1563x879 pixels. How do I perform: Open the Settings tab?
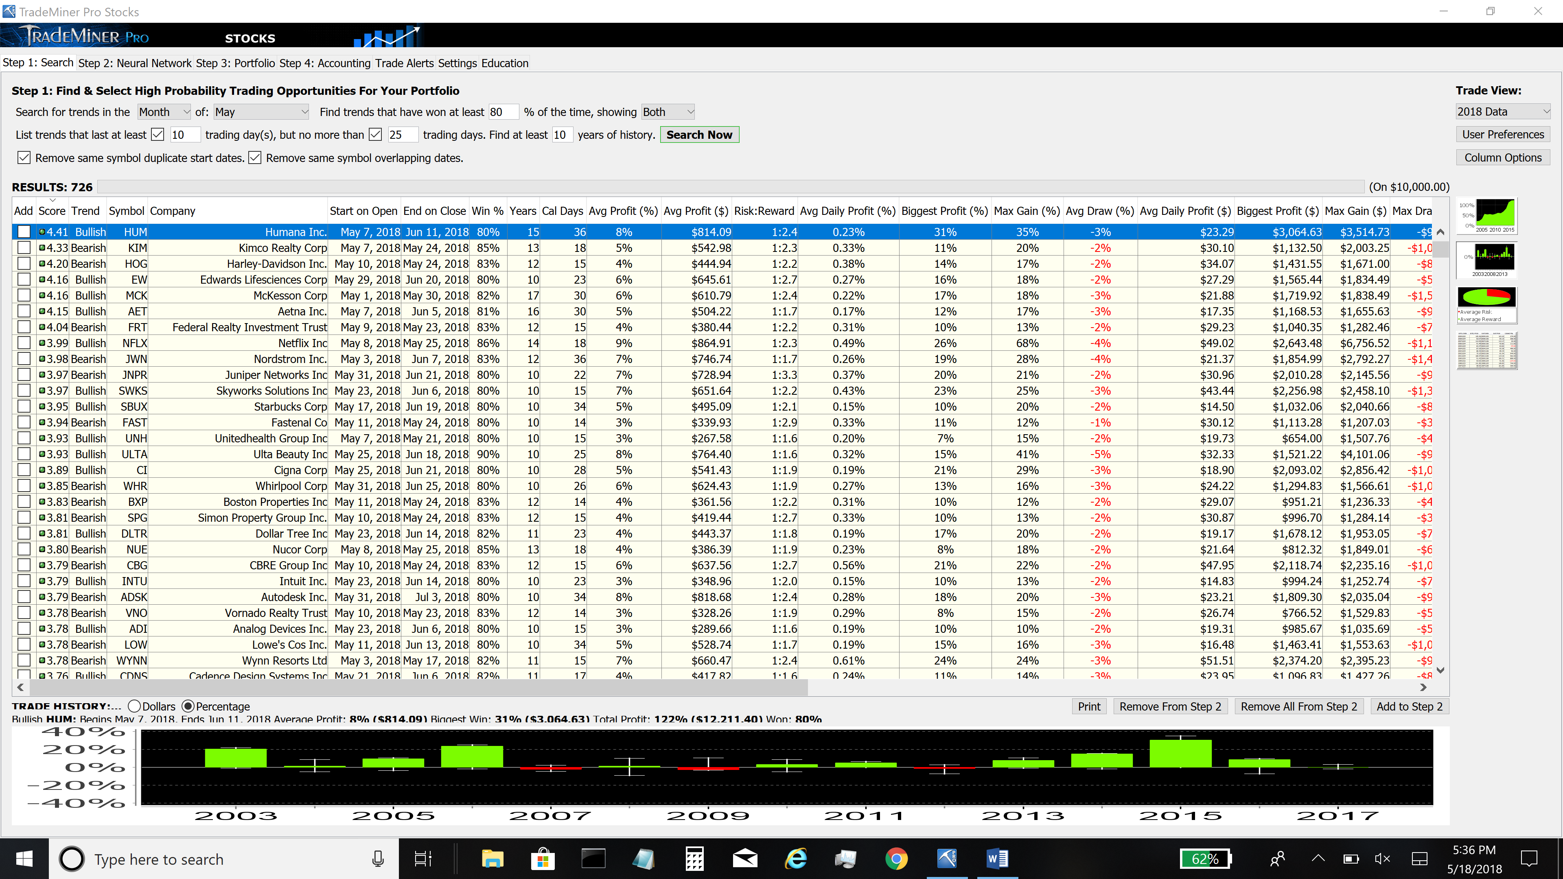458,63
